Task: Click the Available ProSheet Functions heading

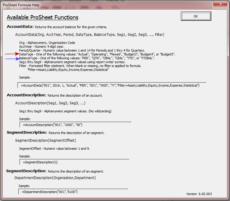Action: tap(43, 17)
